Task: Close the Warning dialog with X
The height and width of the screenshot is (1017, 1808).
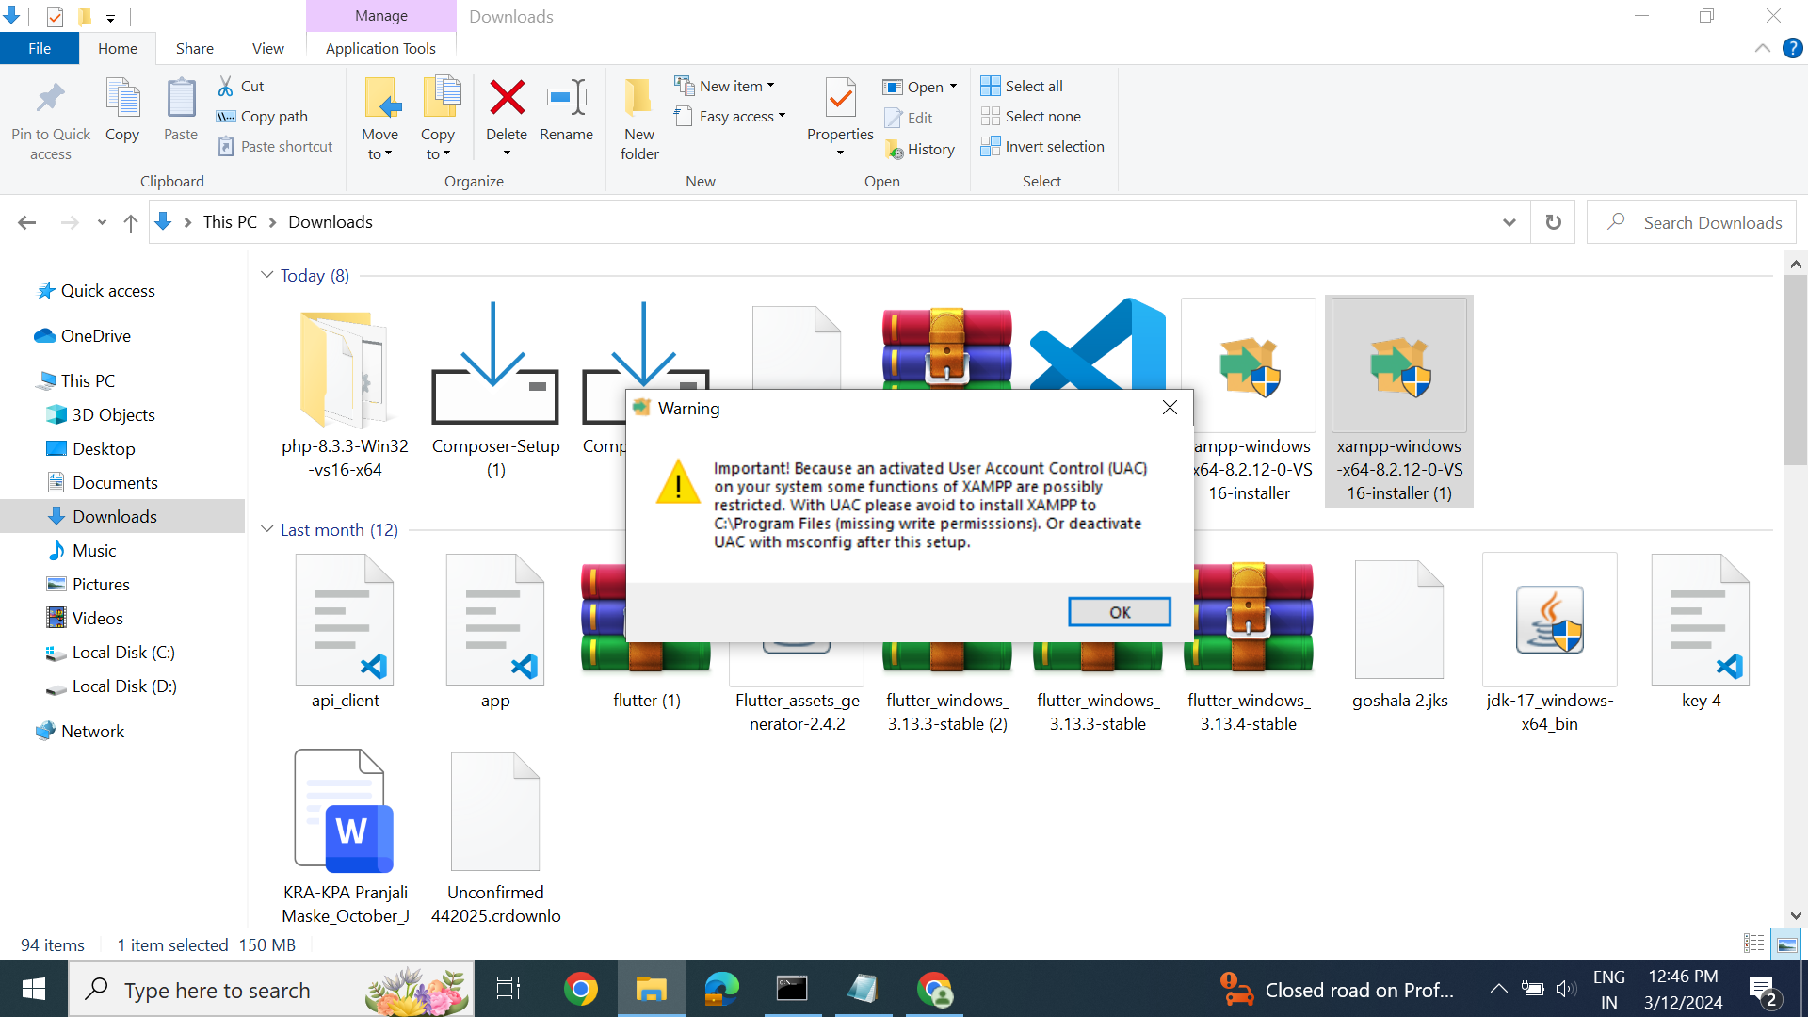Action: click(x=1170, y=408)
